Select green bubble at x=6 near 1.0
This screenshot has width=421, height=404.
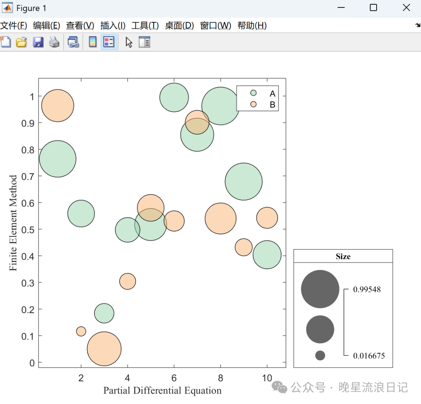click(x=174, y=97)
